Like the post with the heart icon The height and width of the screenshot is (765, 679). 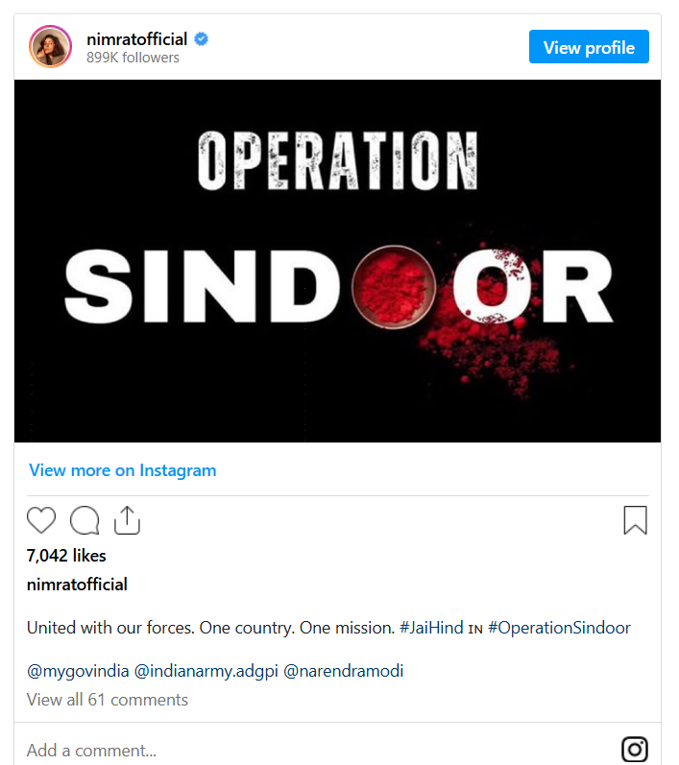(41, 520)
